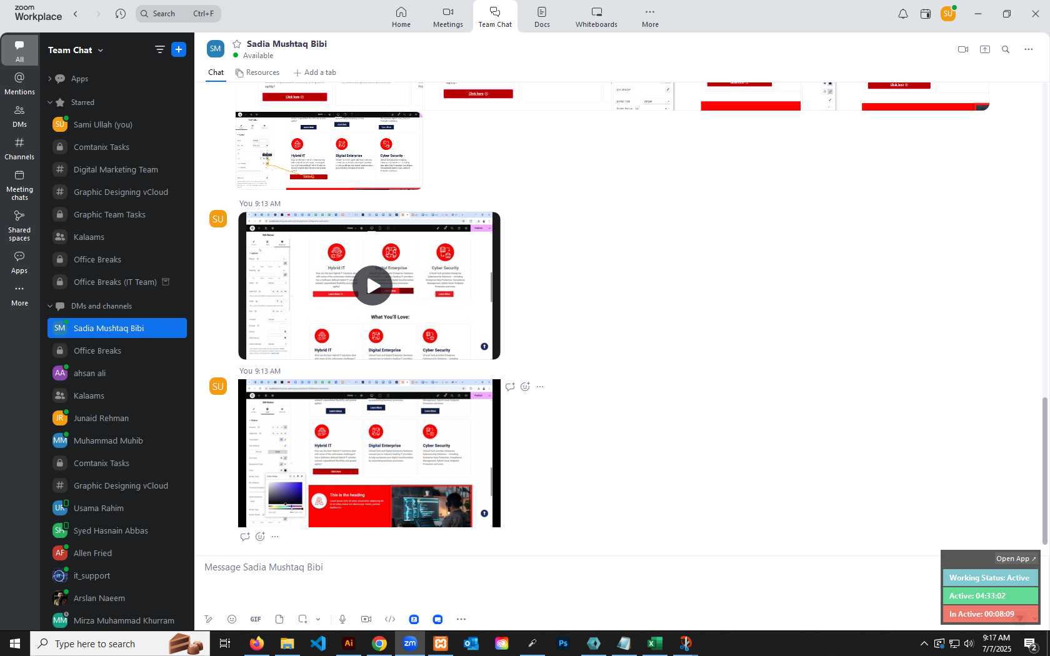Go back with the left arrow

pos(76,14)
